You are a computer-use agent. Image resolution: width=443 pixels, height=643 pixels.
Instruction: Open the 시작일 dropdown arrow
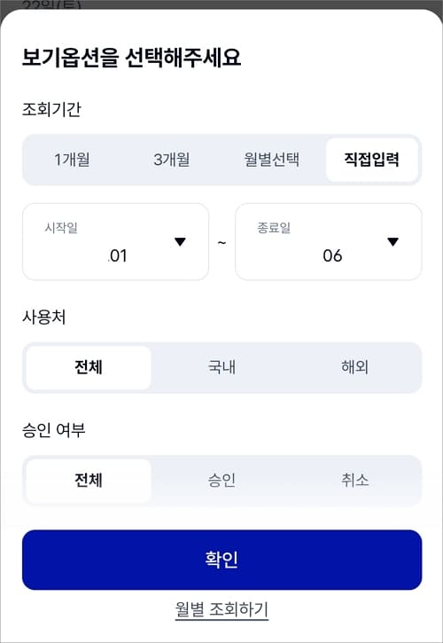tap(180, 242)
